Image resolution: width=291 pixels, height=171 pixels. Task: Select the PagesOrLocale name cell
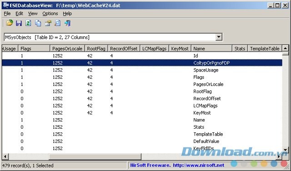[208, 84]
